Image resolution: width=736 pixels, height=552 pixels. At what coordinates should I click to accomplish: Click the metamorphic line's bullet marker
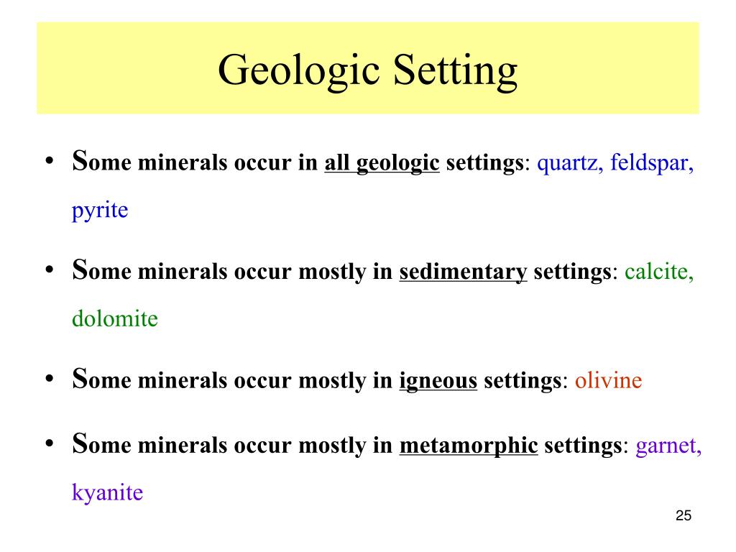click(50, 443)
